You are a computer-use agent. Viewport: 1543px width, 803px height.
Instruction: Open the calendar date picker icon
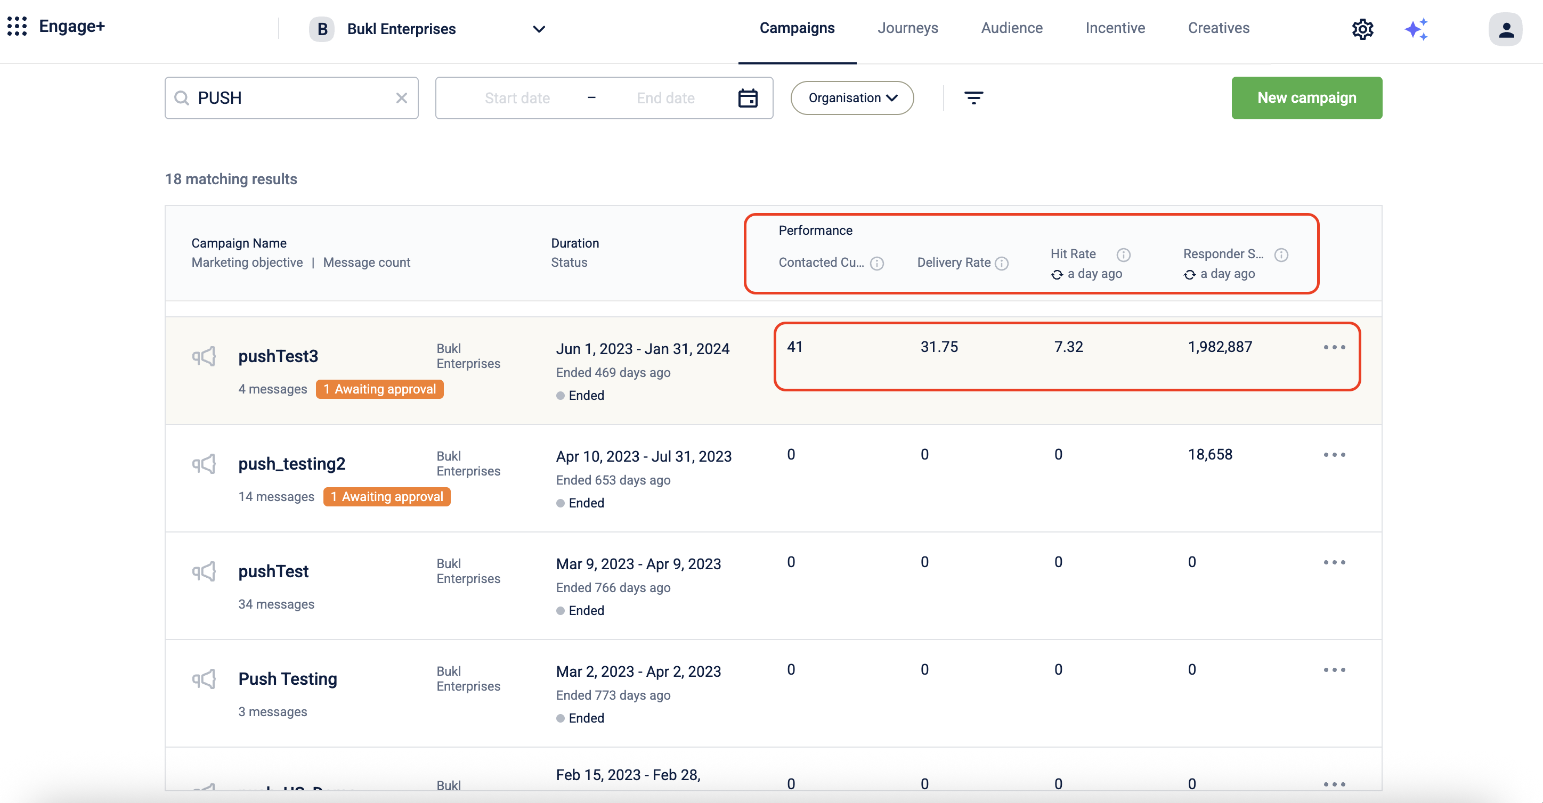click(748, 97)
